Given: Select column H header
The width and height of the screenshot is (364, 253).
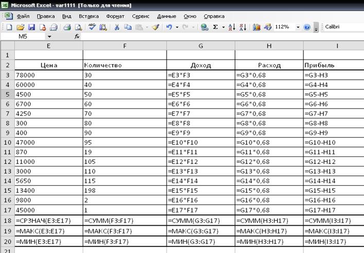Looking at the screenshot, I should (269, 46).
